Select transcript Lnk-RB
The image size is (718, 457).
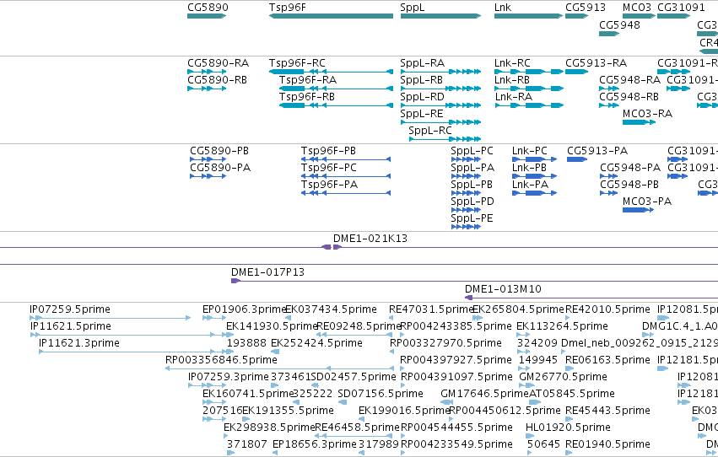point(529,89)
